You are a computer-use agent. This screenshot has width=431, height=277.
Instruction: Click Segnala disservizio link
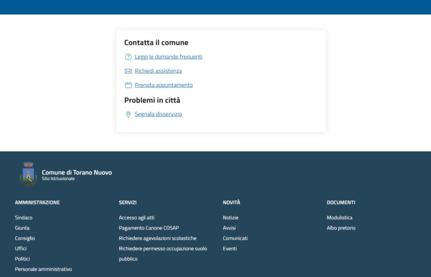158,114
